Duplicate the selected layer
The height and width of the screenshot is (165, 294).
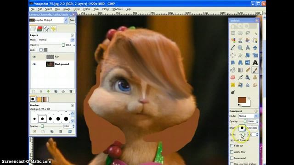(56, 92)
